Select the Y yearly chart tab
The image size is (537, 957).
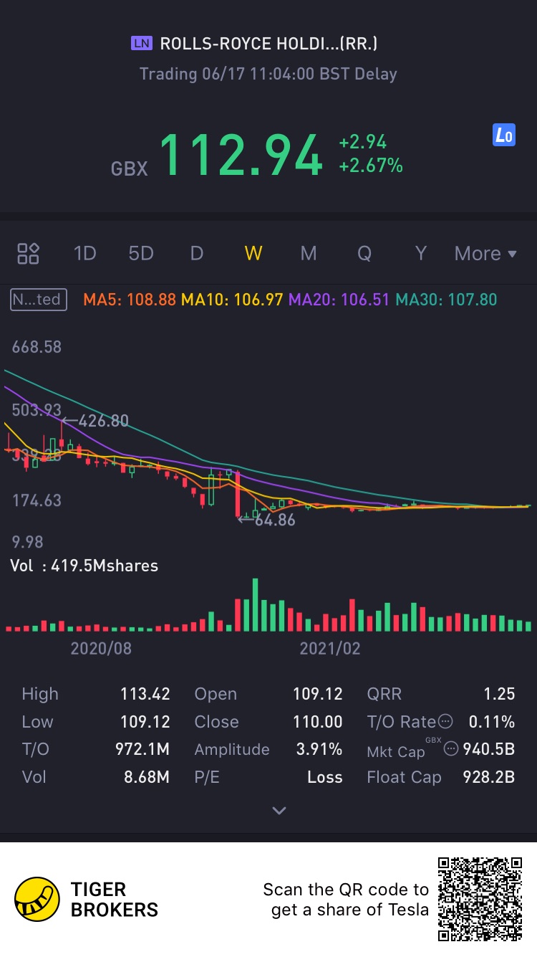point(421,253)
